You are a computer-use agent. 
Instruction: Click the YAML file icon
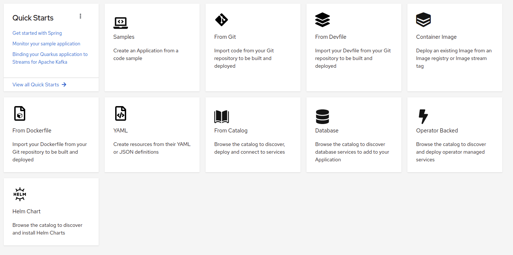pos(121,113)
